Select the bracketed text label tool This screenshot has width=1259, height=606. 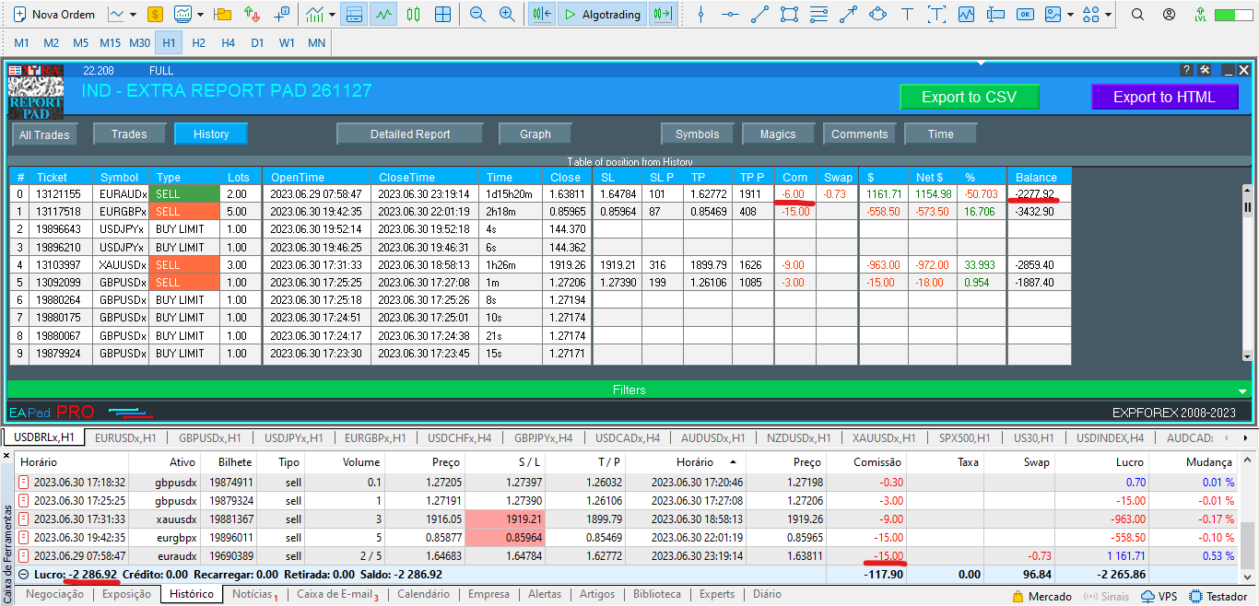pos(936,15)
